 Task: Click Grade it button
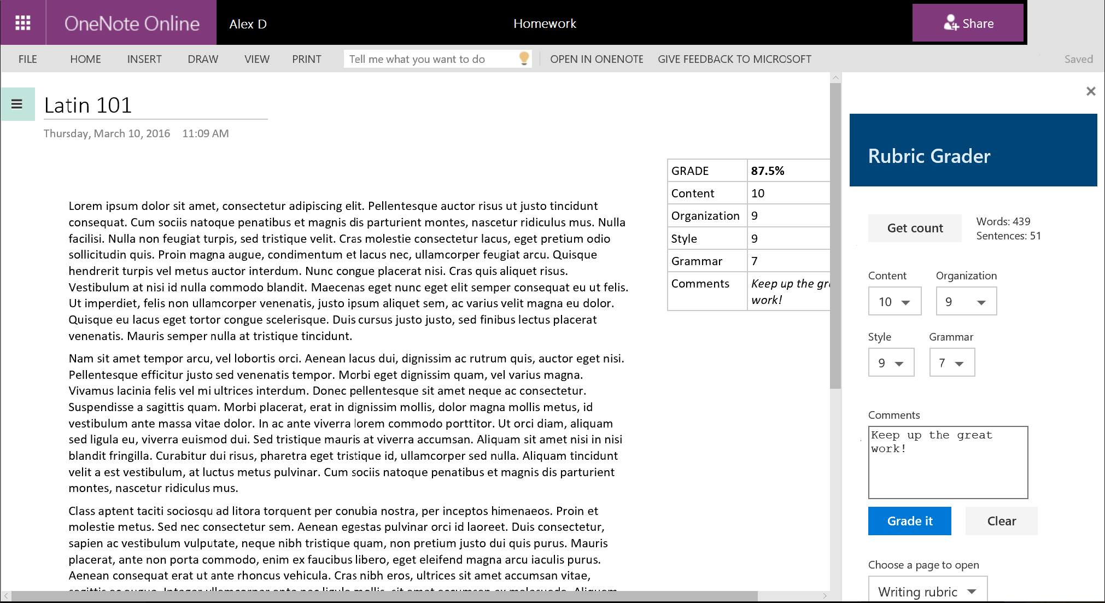909,521
